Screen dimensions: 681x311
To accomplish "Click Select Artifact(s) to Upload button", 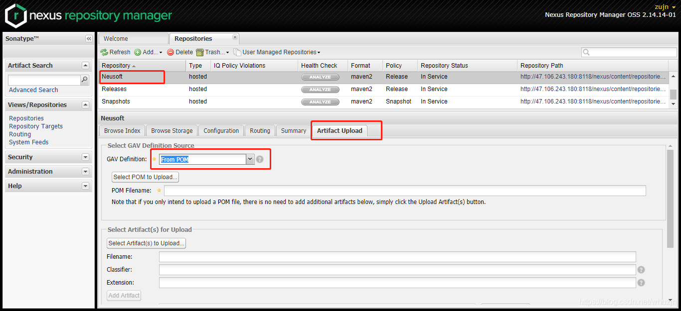I will click(x=146, y=243).
